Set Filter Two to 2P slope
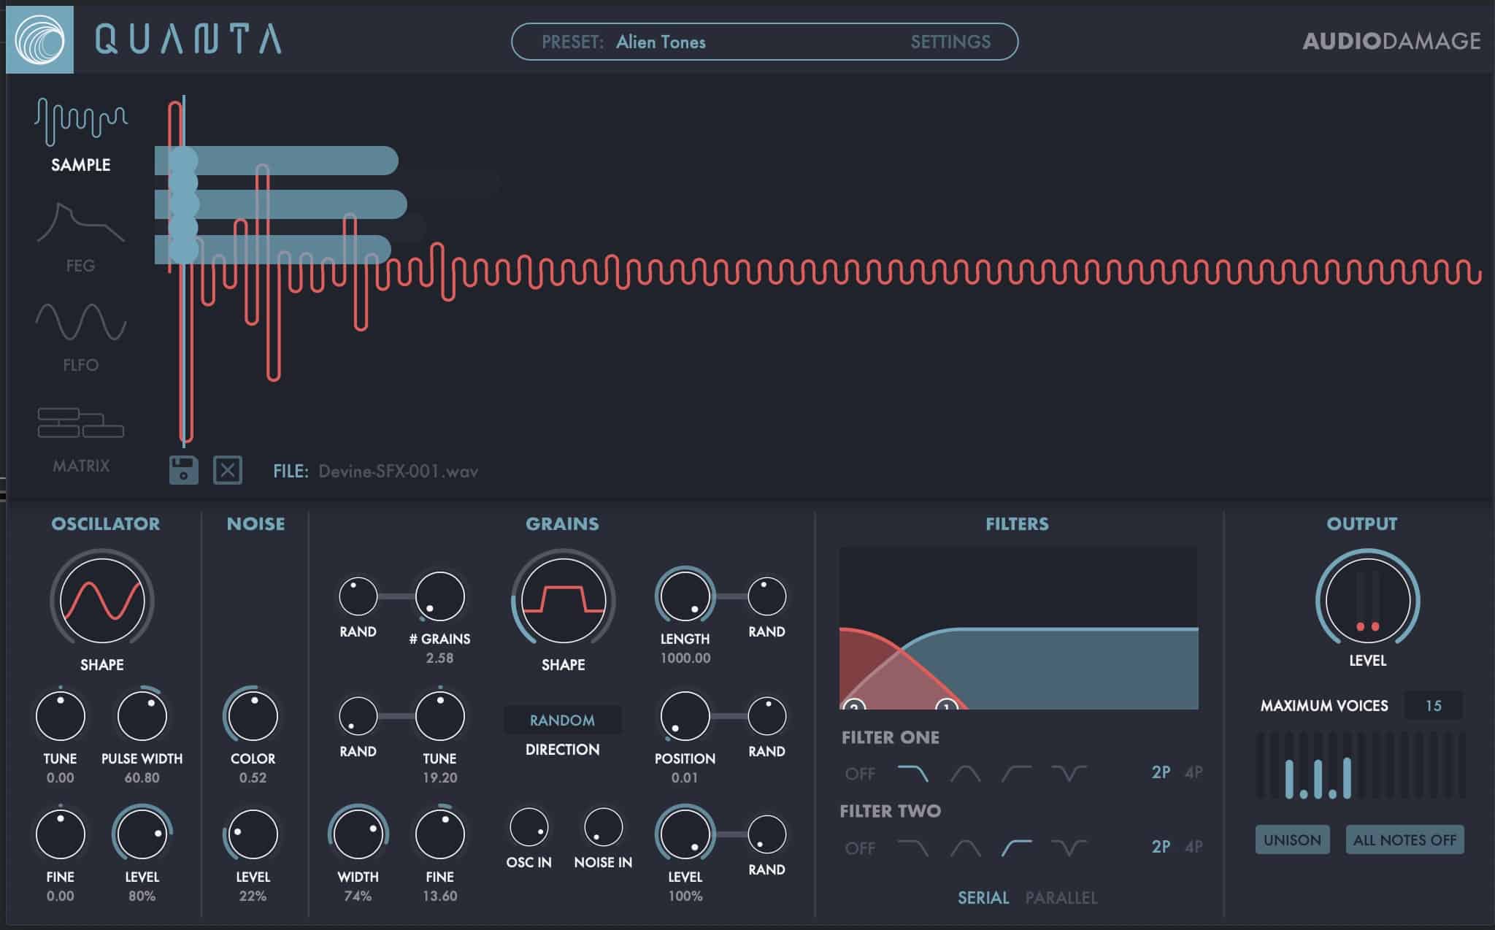 click(x=1161, y=847)
